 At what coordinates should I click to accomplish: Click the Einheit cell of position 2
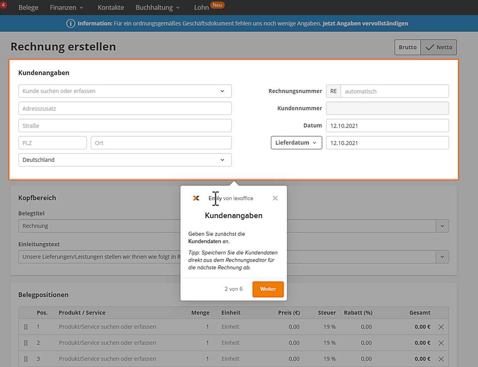230,343
